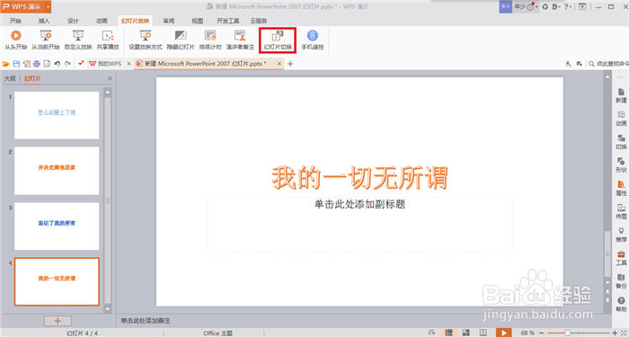Click the shared playback (共享播放) icon
Screen dimensions: 629x337
pos(108,36)
